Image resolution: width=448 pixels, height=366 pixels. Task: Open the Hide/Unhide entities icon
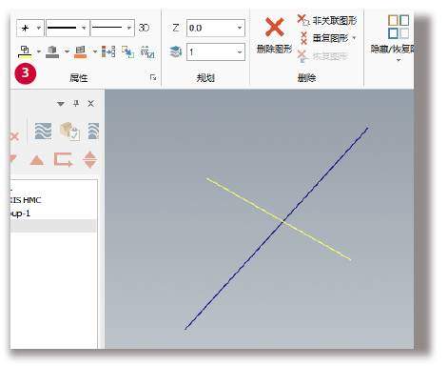point(399,27)
